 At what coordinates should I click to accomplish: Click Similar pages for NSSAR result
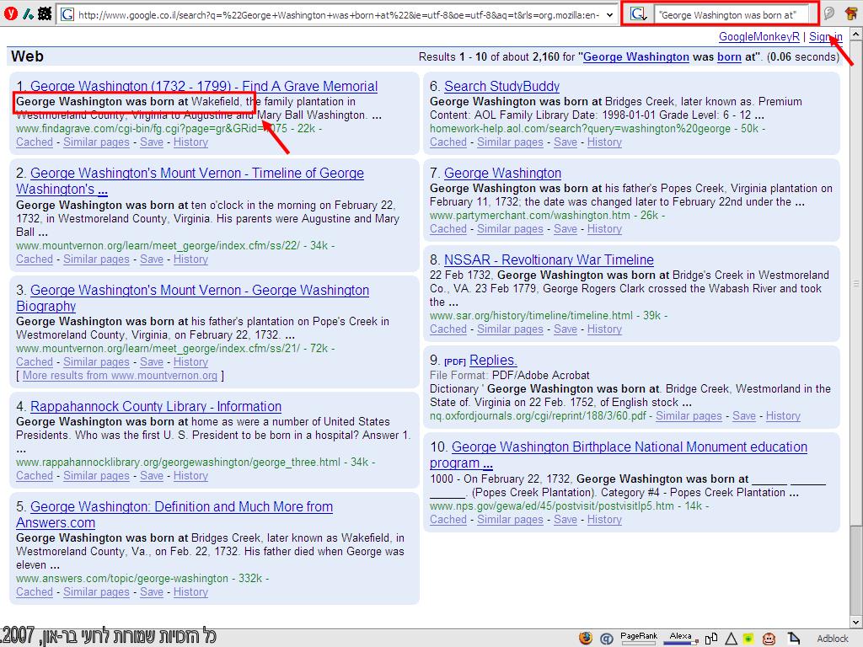point(510,329)
